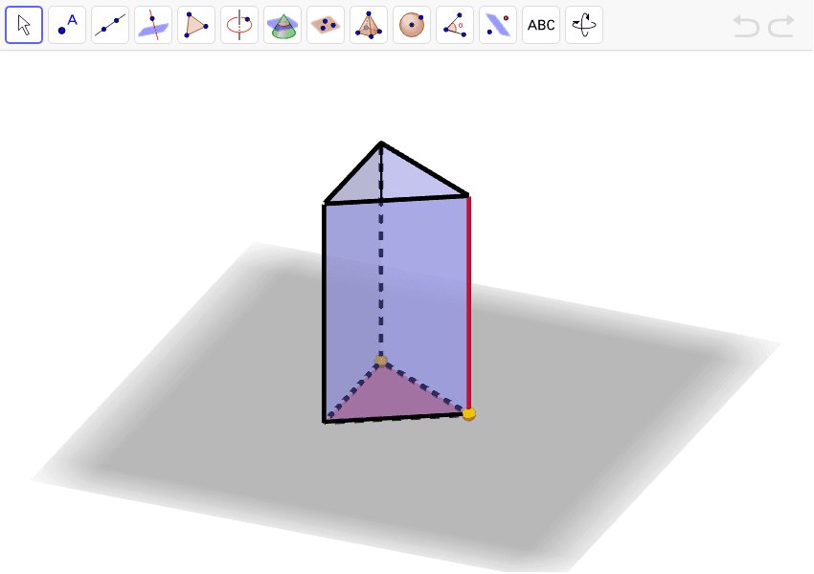Activate the Angle measurement tool
Image resolution: width=814 pixels, height=574 pixels.
[454, 24]
